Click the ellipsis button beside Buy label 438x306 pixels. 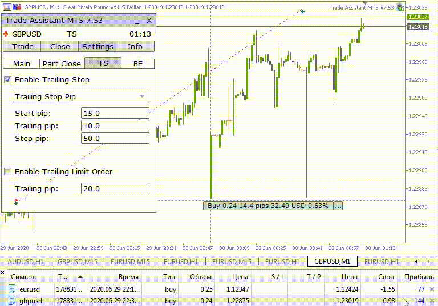click(338, 206)
